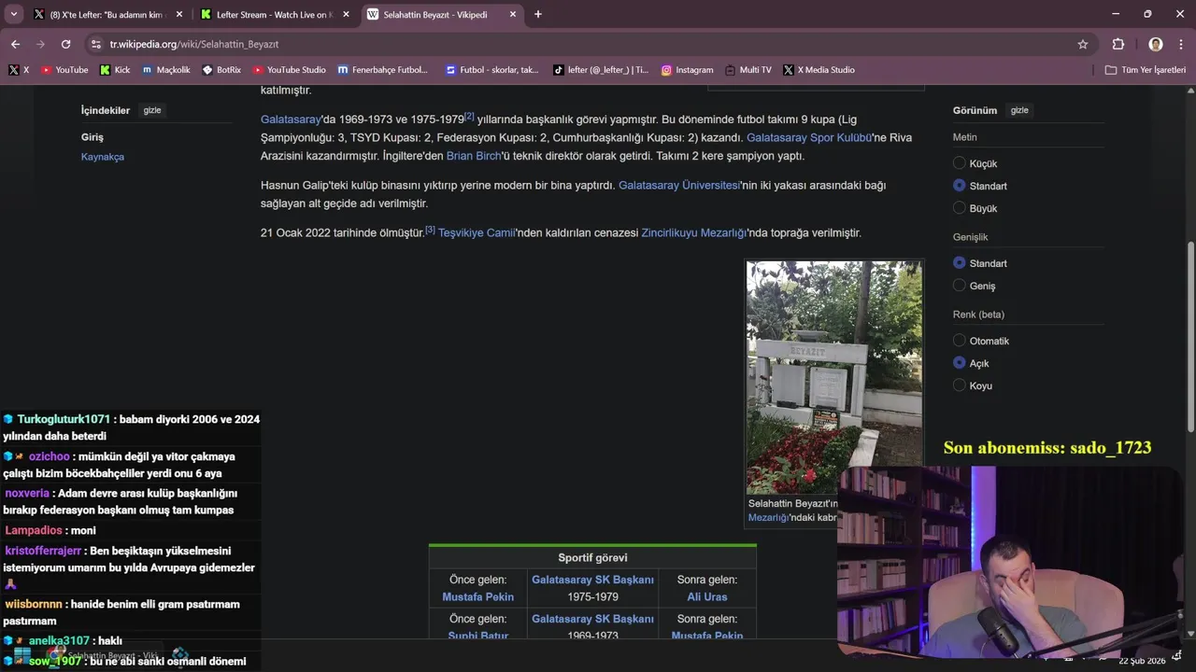This screenshot has height=672, width=1196.
Task: Open X Media Studio bookmark
Action: pyautogui.click(x=819, y=70)
